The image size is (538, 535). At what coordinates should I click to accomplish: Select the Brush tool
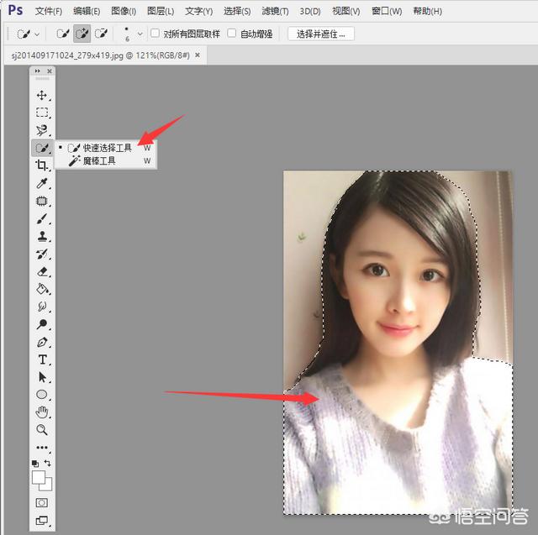pyautogui.click(x=42, y=218)
